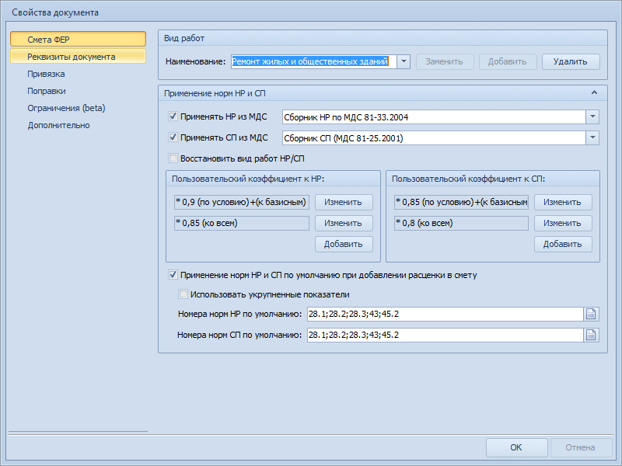Open the Наименование dropdown list

point(404,61)
